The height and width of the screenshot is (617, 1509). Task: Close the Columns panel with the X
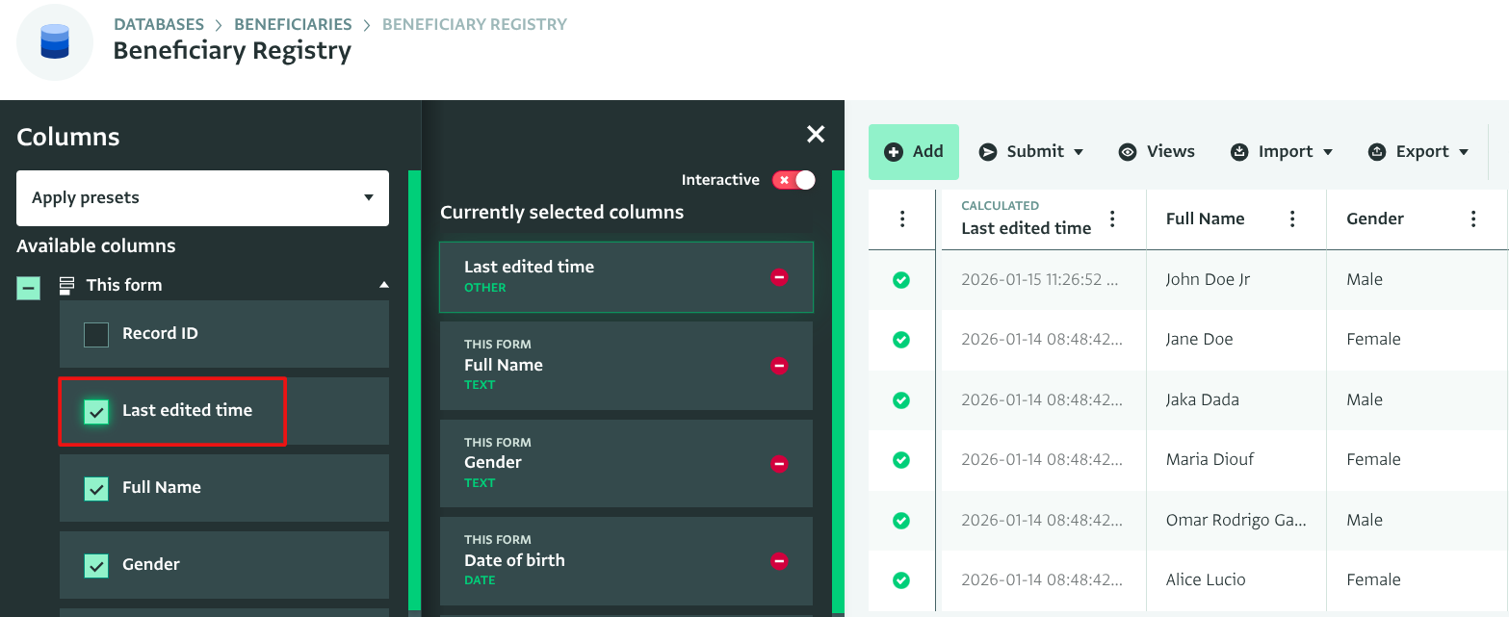click(x=815, y=135)
